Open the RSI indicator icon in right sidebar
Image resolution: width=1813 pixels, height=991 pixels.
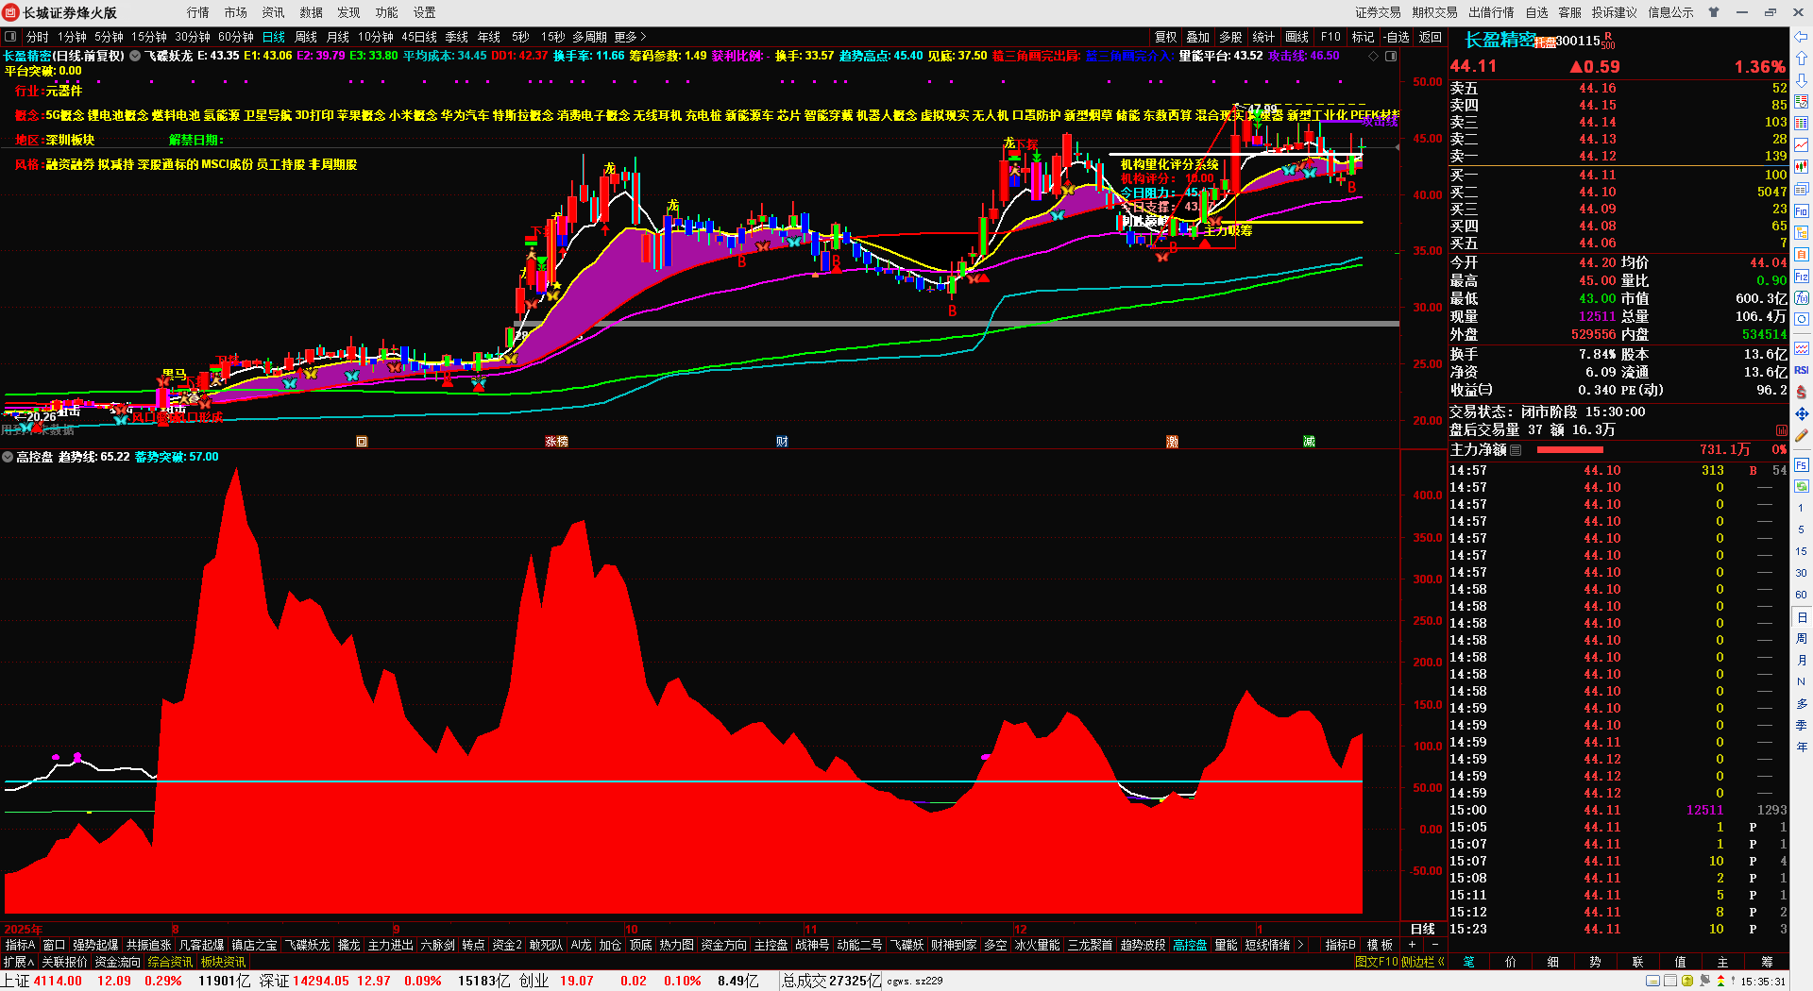1801,370
